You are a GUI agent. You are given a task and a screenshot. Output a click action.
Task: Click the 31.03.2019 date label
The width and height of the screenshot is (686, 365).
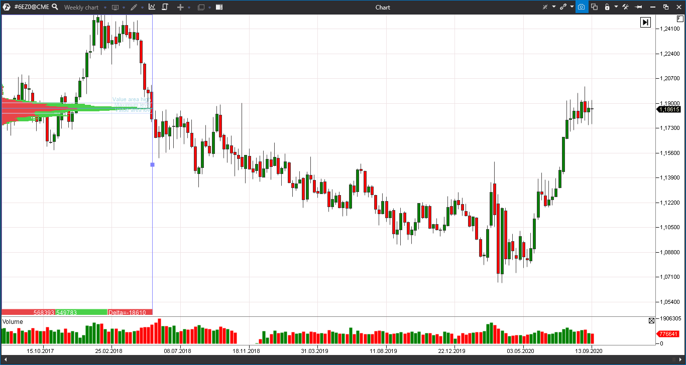point(315,351)
